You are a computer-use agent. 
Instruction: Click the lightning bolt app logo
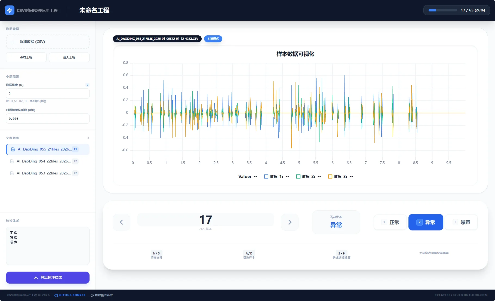(10, 10)
